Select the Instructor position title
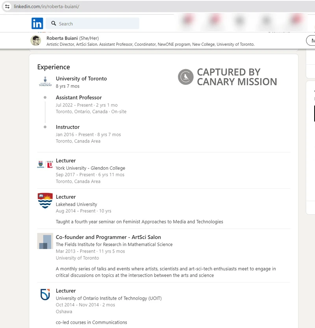315x328 pixels. tap(68, 127)
